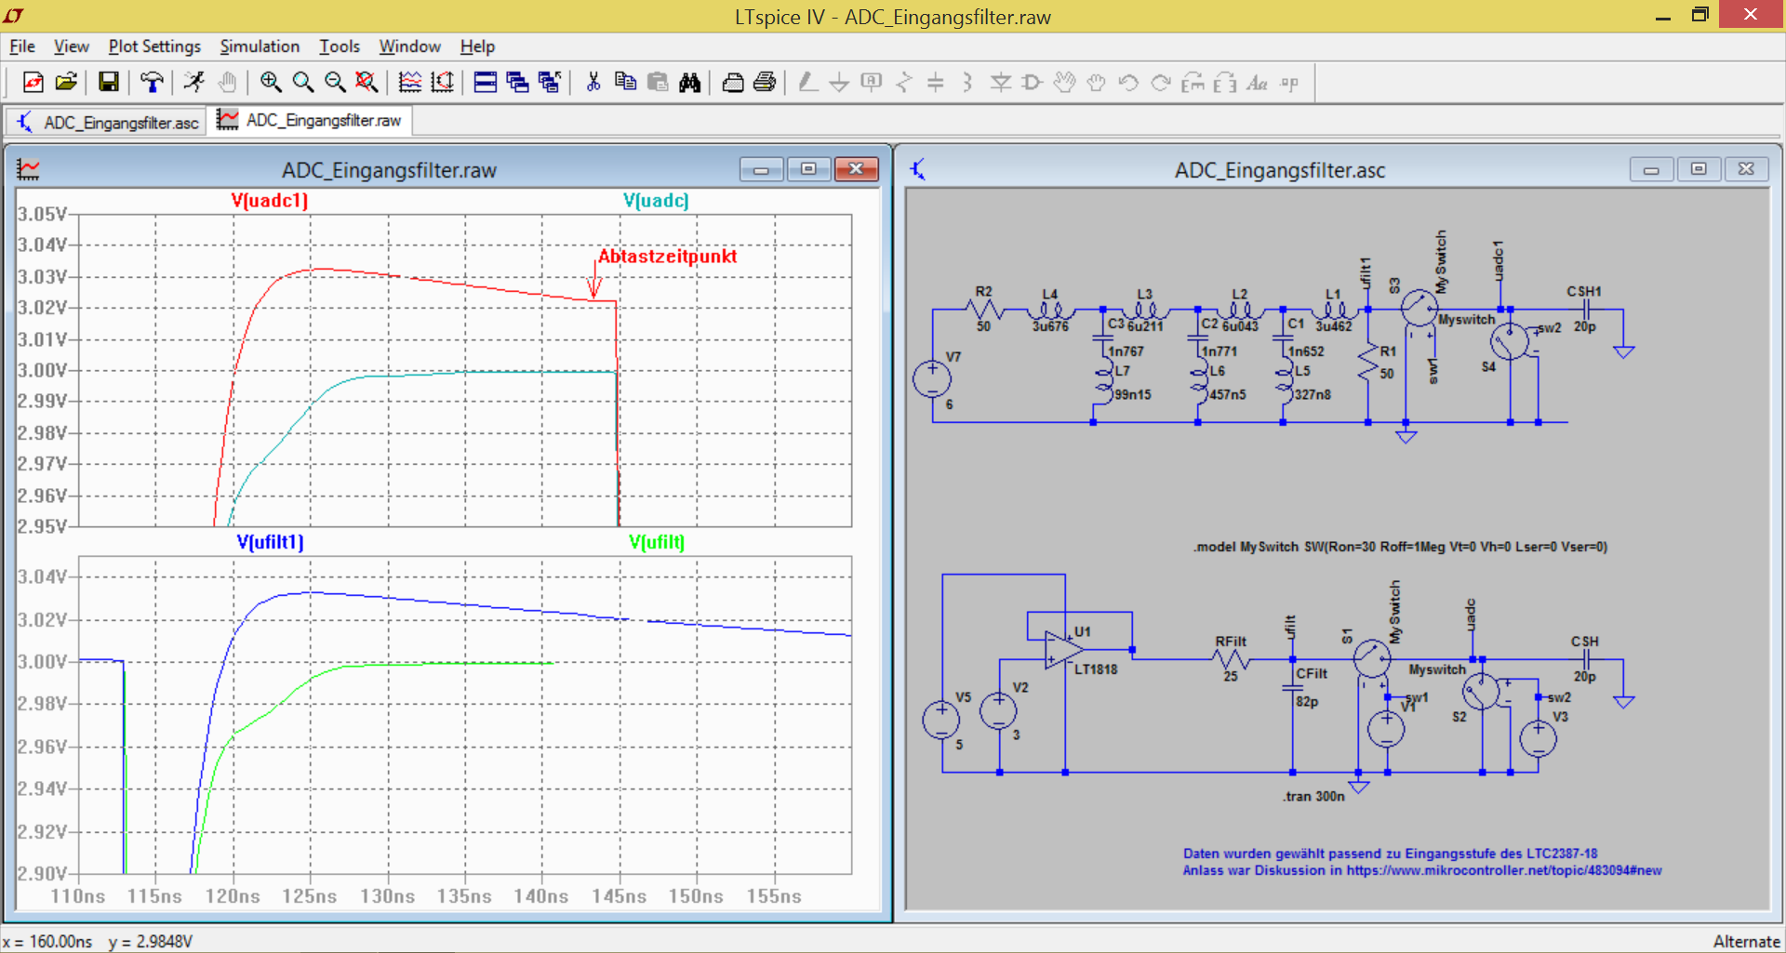Image resolution: width=1786 pixels, height=953 pixels.
Task: Minimize the ADC_Eingangsfilter.raw plot window
Action: (x=762, y=169)
